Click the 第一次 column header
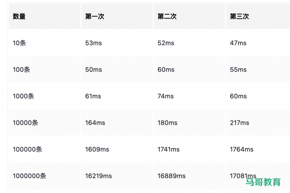Screen dimensions: 290x193 pyautogui.click(x=94, y=16)
